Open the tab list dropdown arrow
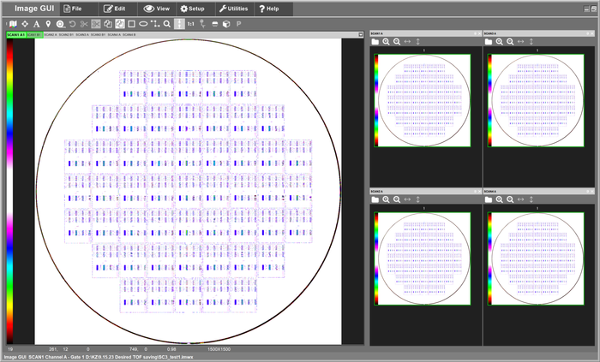 [361, 35]
